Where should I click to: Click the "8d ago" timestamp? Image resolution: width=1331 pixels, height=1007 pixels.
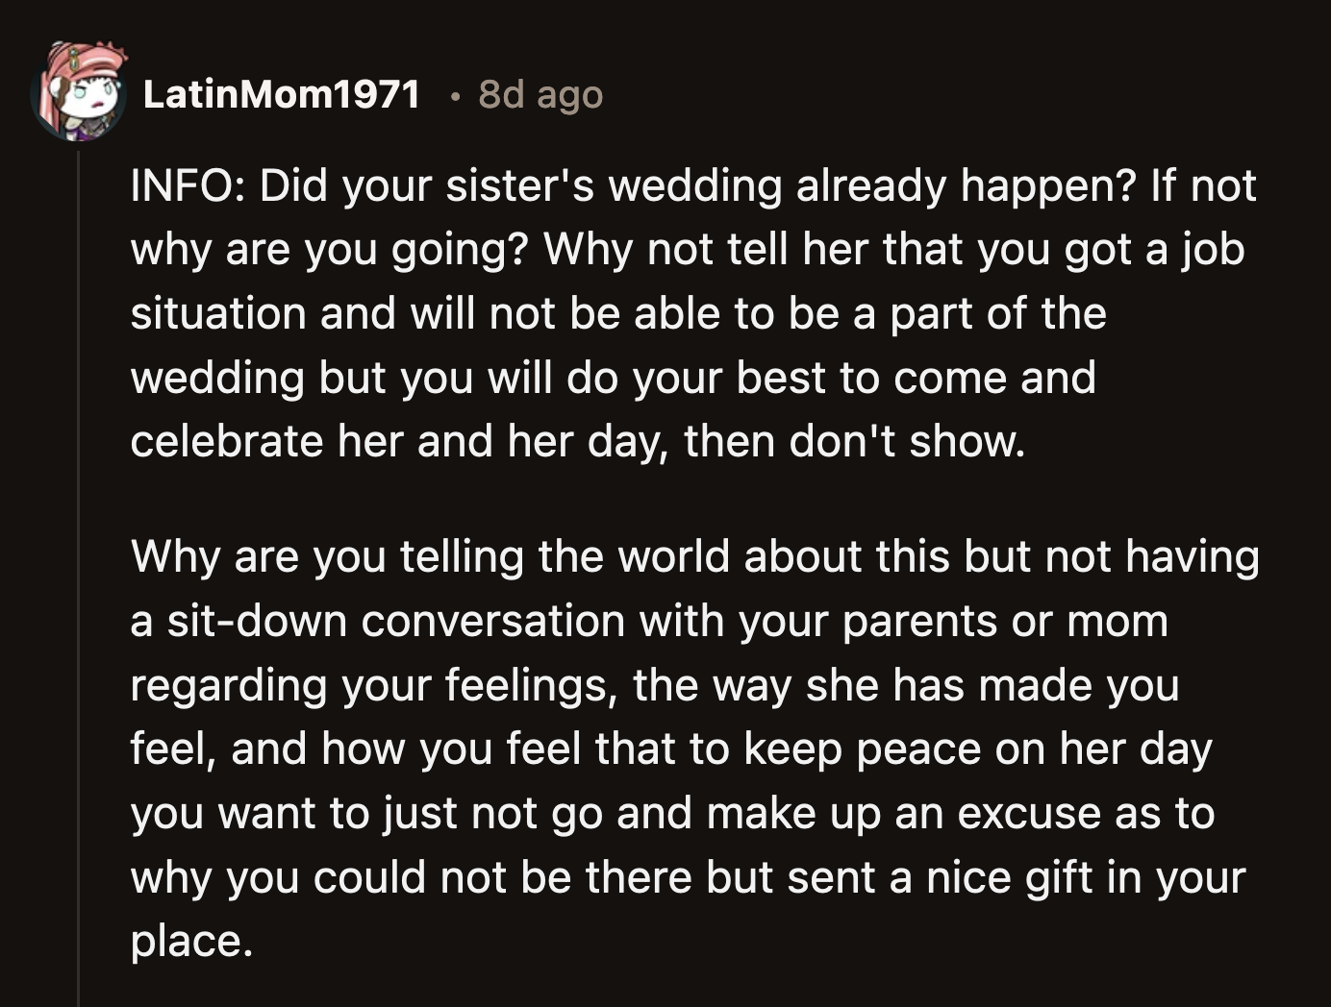point(539,95)
